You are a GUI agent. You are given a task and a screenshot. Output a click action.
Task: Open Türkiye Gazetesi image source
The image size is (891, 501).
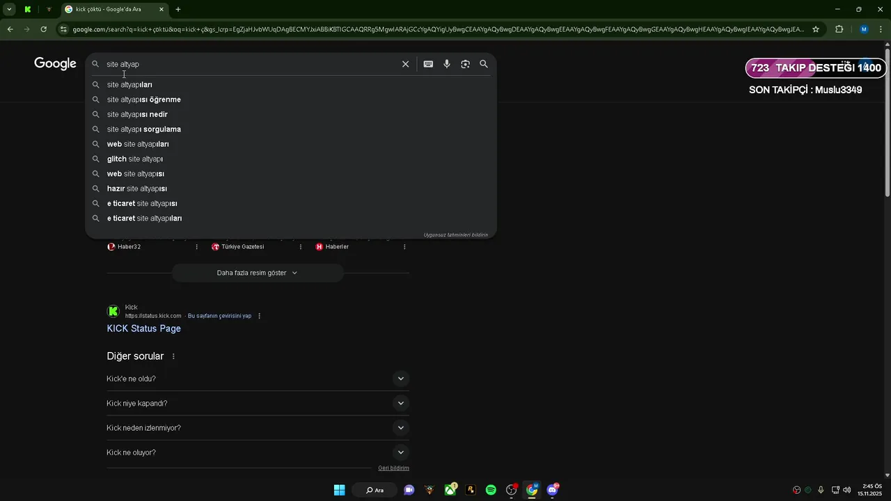pos(238,246)
